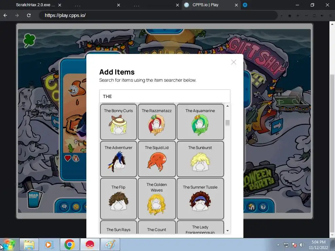
Task: Click the browser back arrow
Action: click(x=5, y=15)
